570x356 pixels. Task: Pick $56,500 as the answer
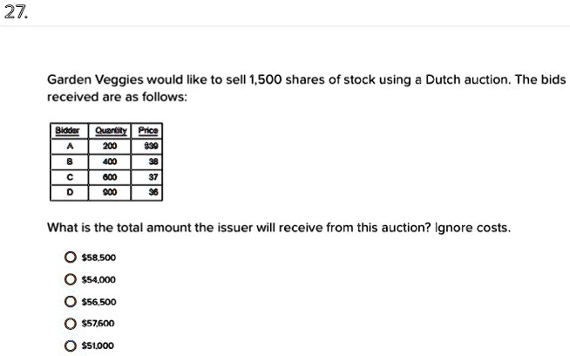[70, 302]
